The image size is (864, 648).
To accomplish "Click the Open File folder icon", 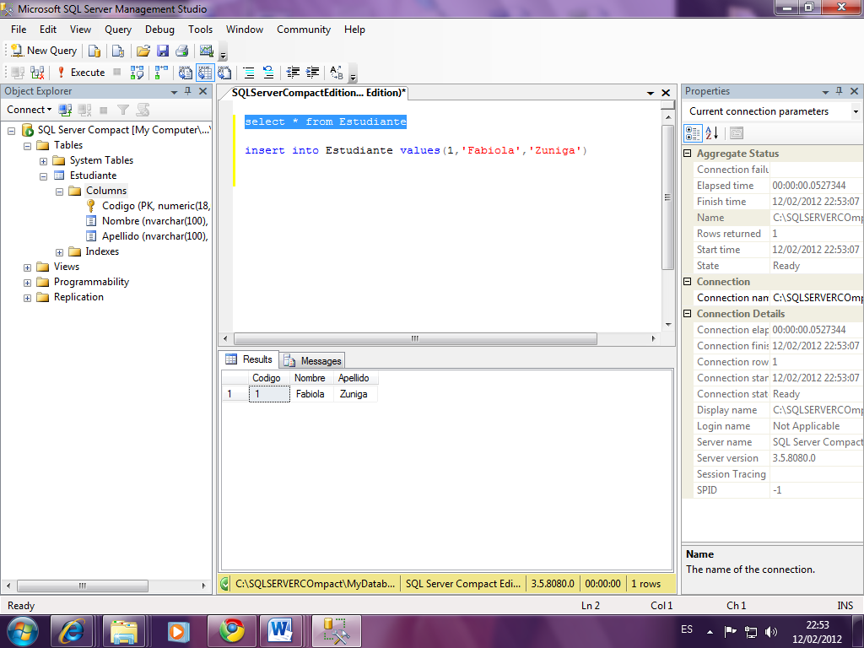I will [x=143, y=51].
